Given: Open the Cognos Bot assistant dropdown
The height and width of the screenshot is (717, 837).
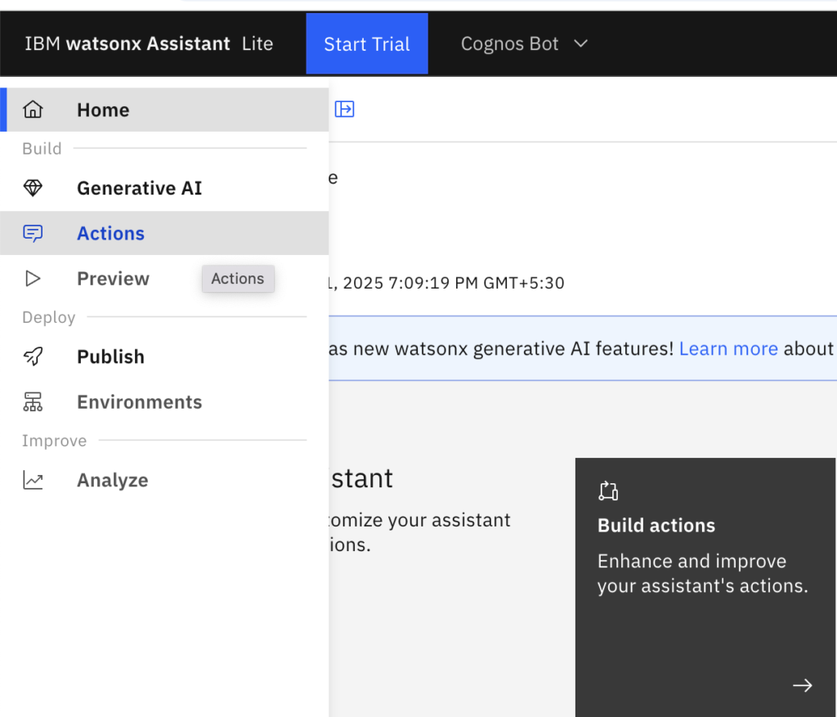Looking at the screenshot, I should 524,44.
